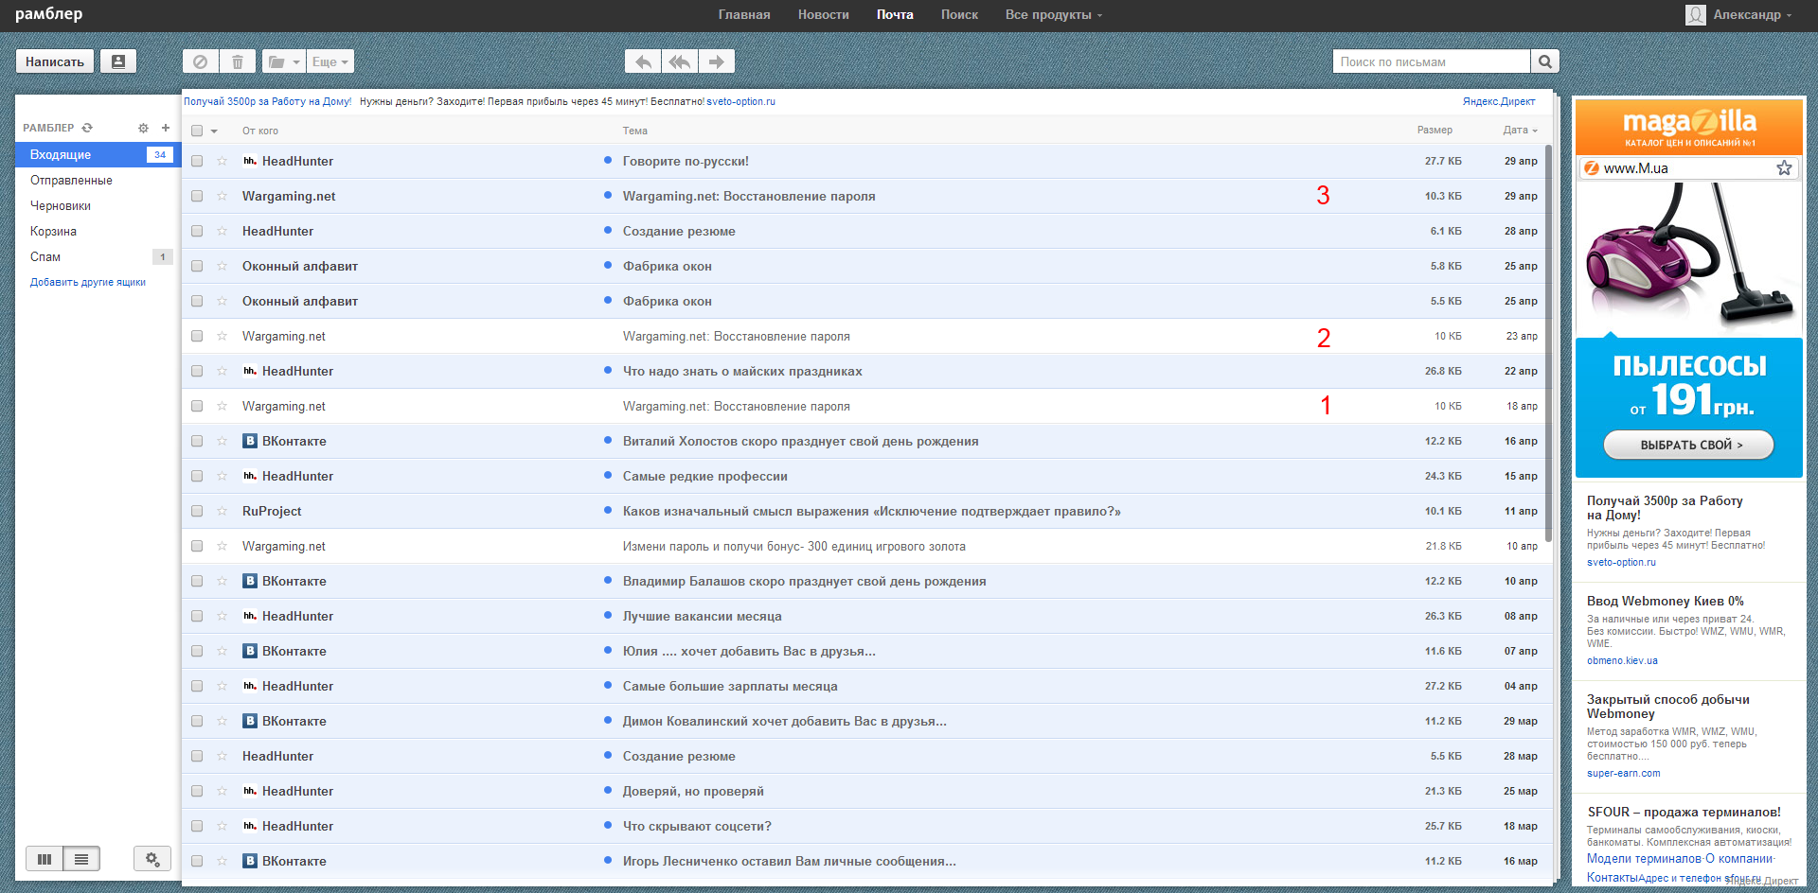The image size is (1818, 893).
Task: Click the refresh icon next to РАМБЛЕР
Action: pyautogui.click(x=87, y=128)
